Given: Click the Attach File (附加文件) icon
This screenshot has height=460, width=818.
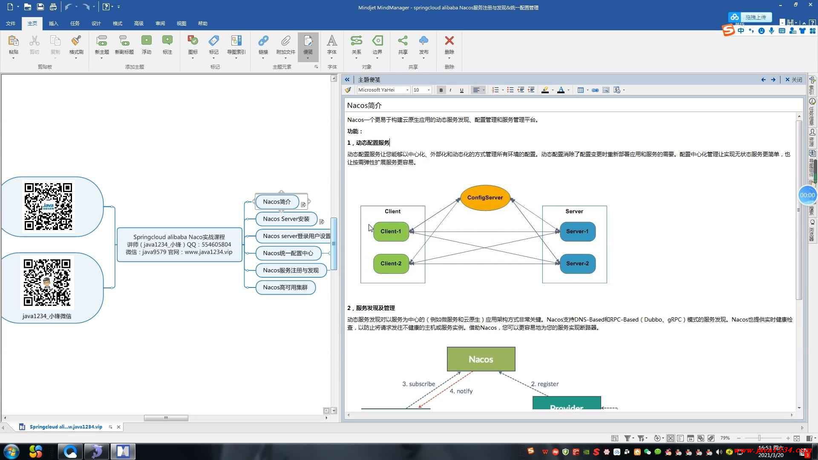Looking at the screenshot, I should click(285, 40).
